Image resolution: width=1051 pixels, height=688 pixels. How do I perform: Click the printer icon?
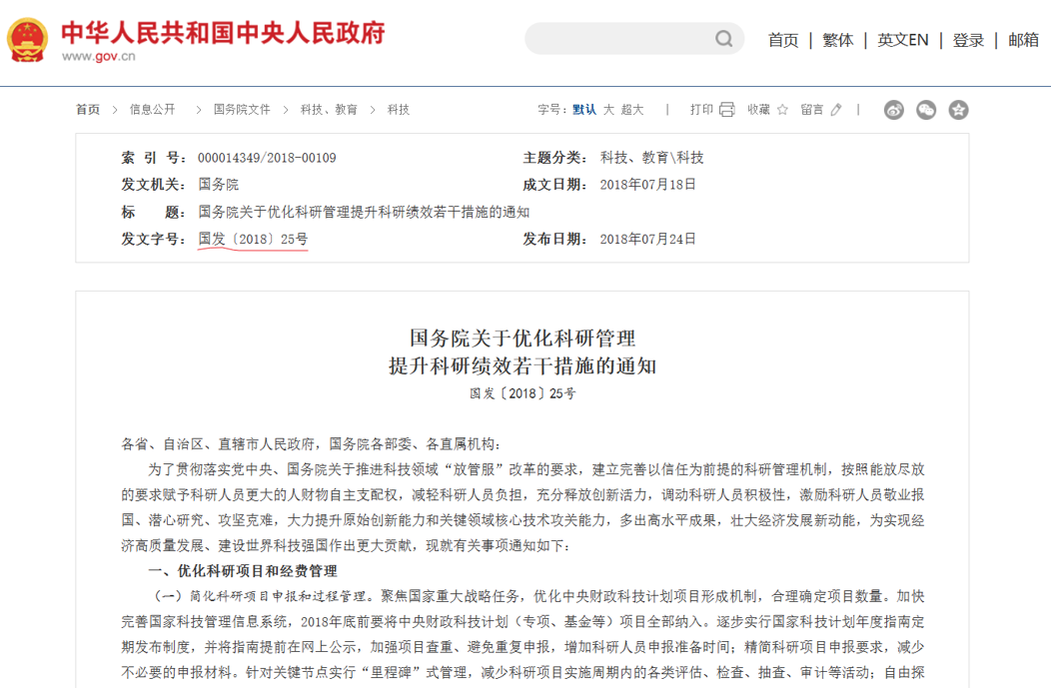tap(726, 110)
